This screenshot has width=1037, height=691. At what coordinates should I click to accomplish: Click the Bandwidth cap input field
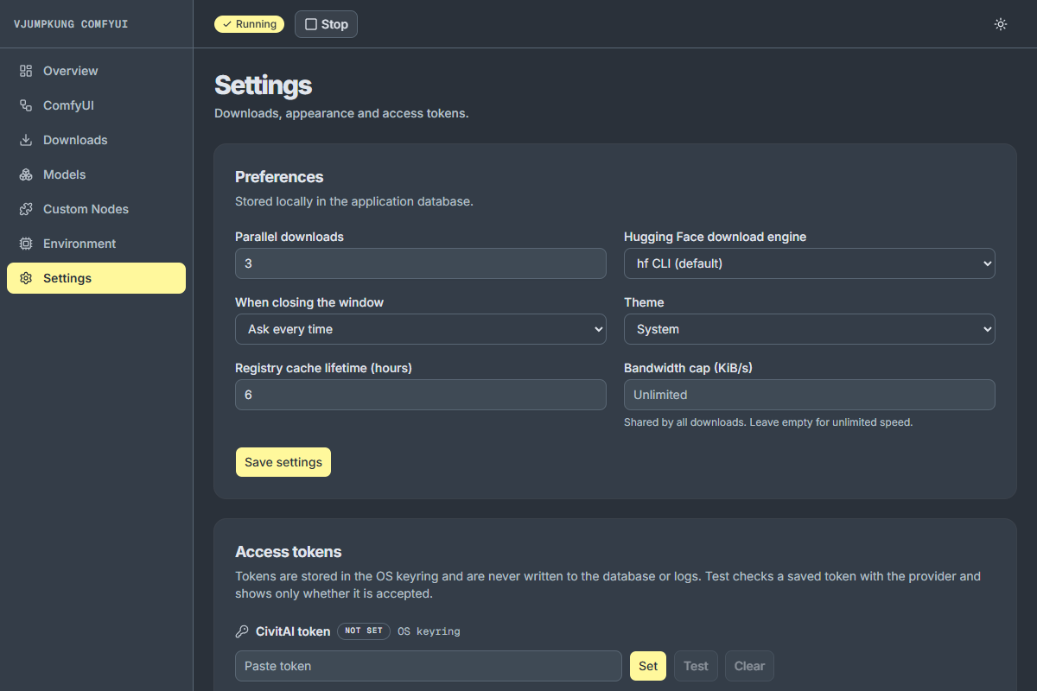810,395
